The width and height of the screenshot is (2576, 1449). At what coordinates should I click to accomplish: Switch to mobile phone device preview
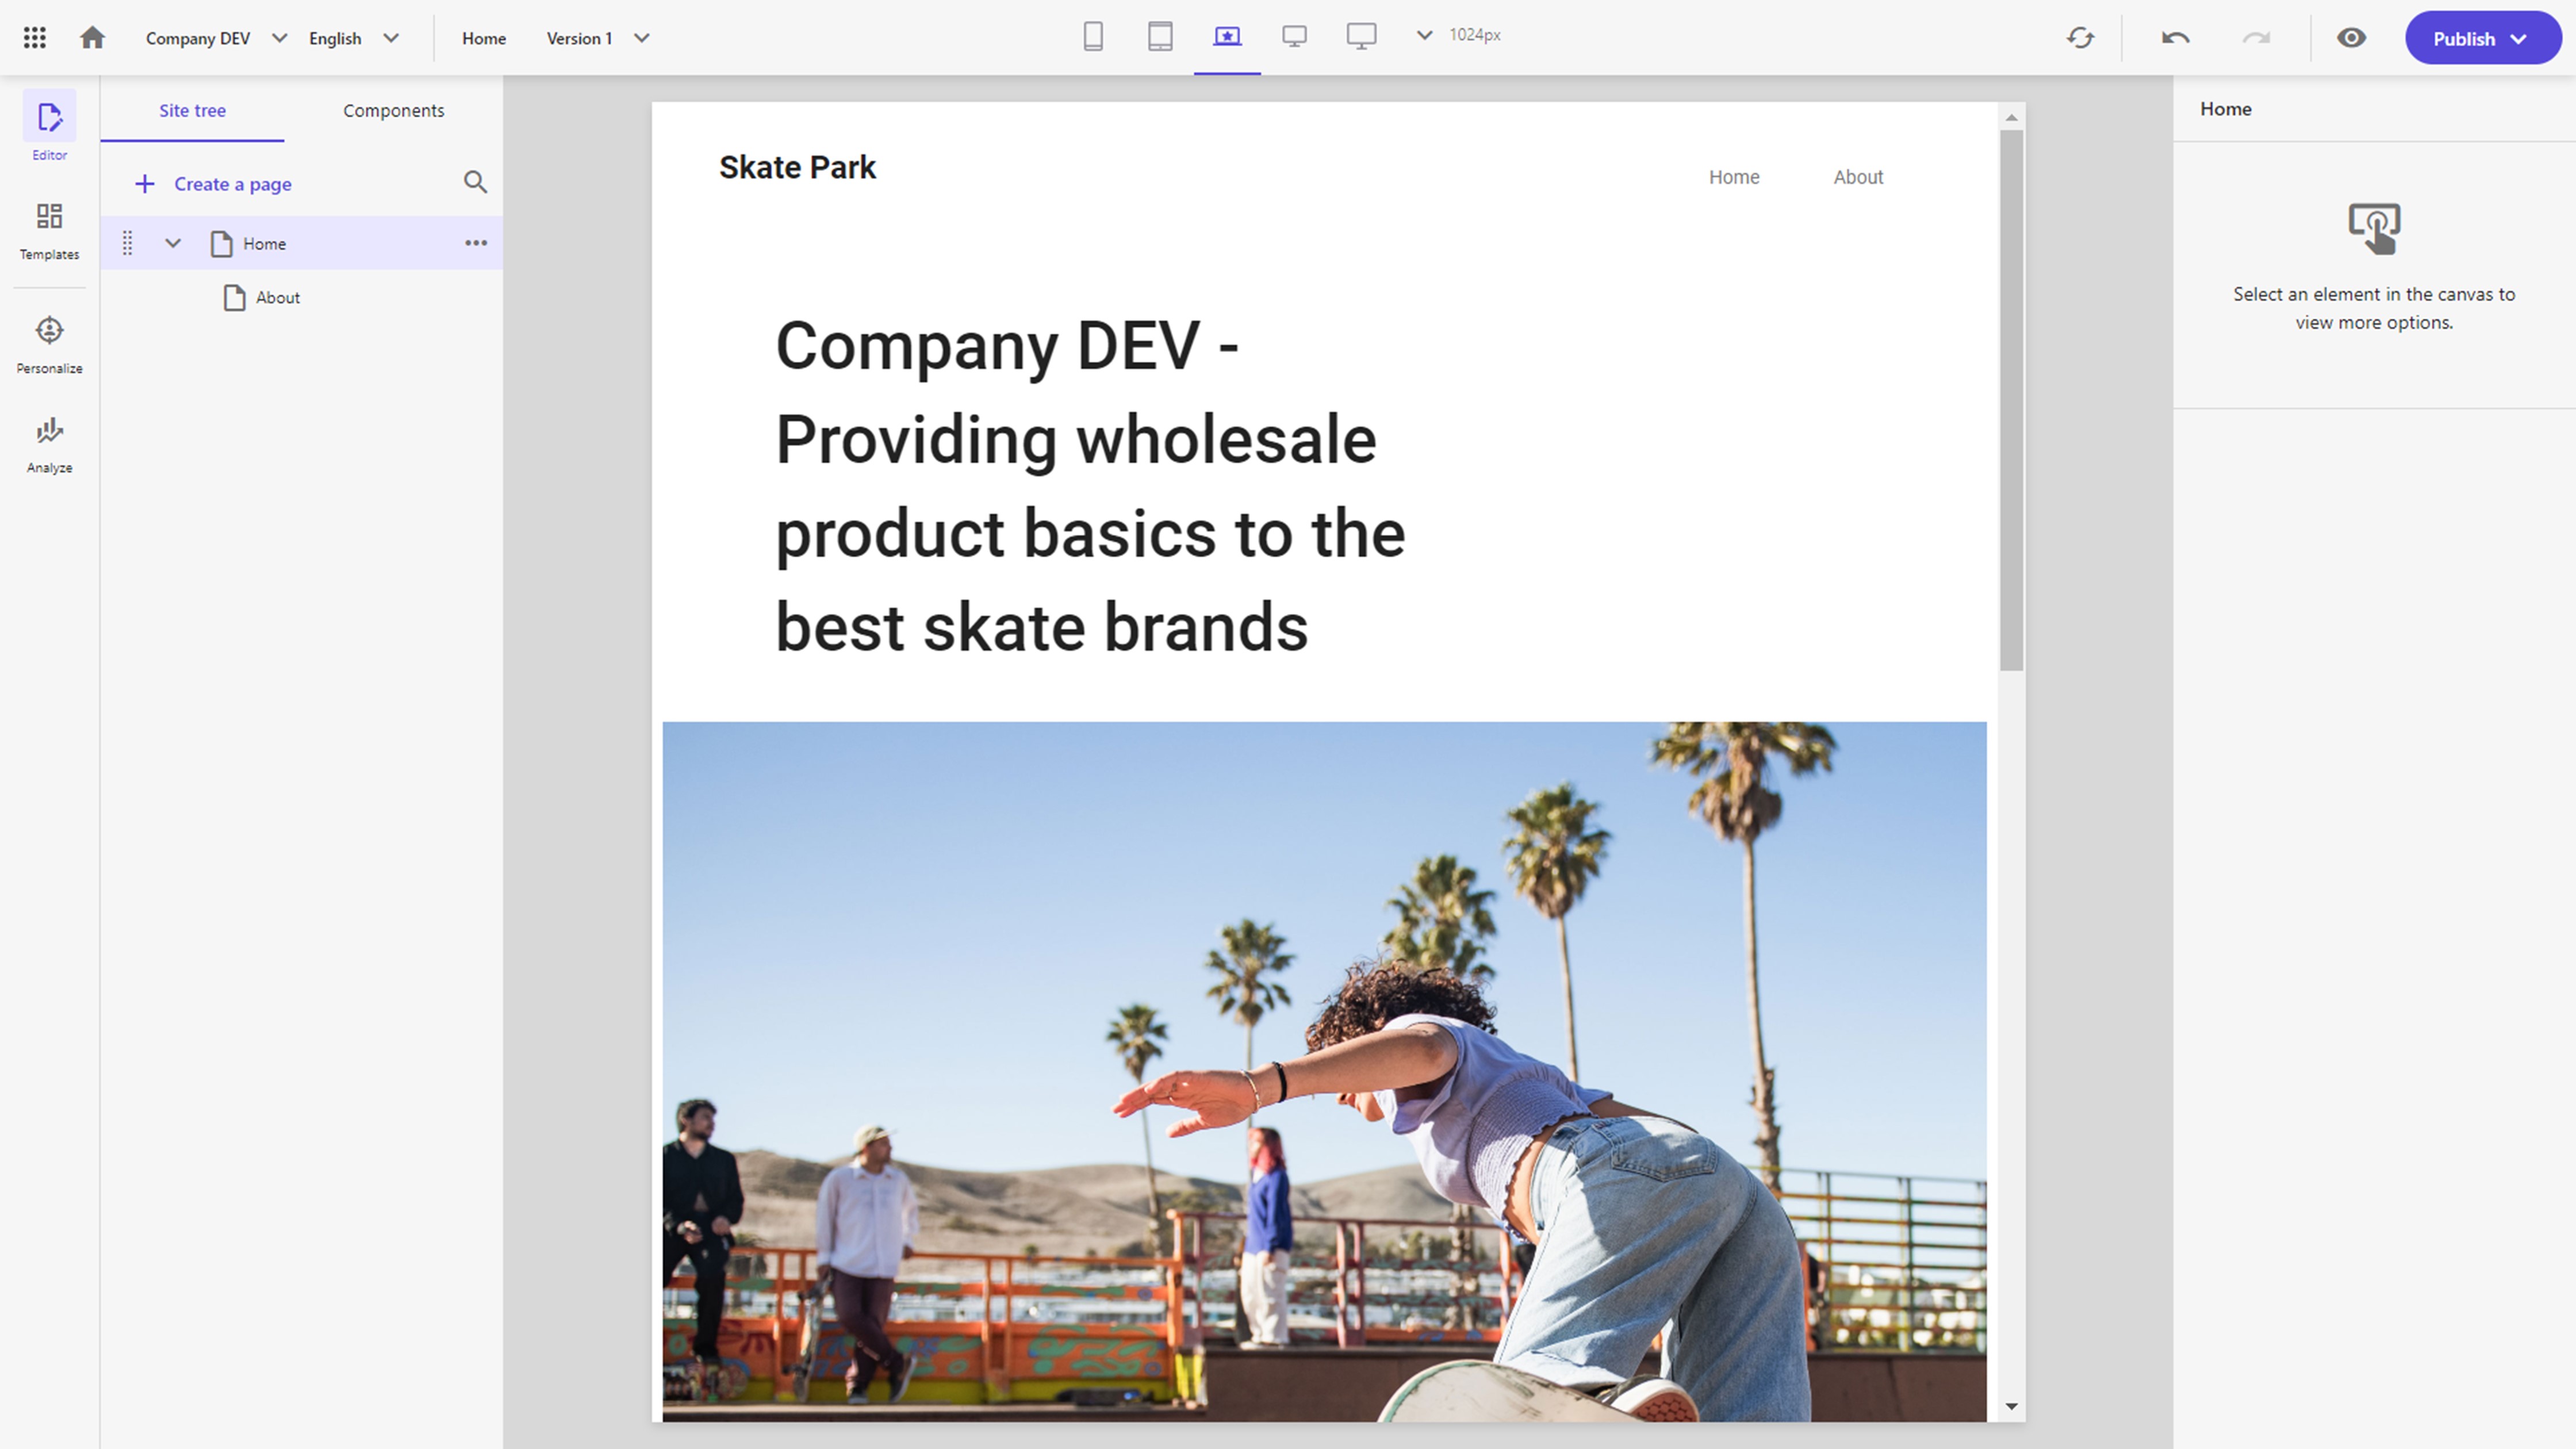(x=1093, y=37)
